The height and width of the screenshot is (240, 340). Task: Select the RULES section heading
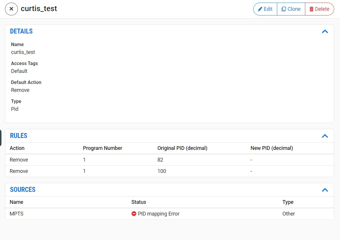click(x=19, y=136)
